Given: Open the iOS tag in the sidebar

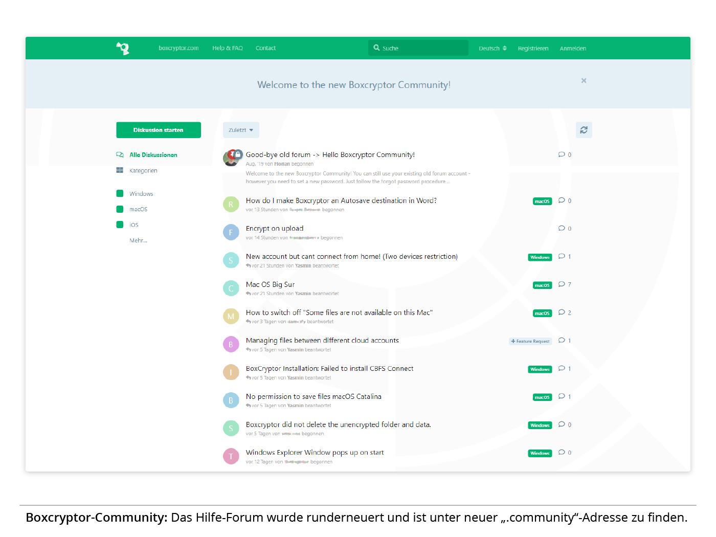Looking at the screenshot, I should [x=134, y=225].
